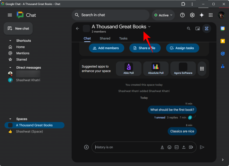Collapse the Direct messages section
This screenshot has height=166, width=229.
(10, 68)
